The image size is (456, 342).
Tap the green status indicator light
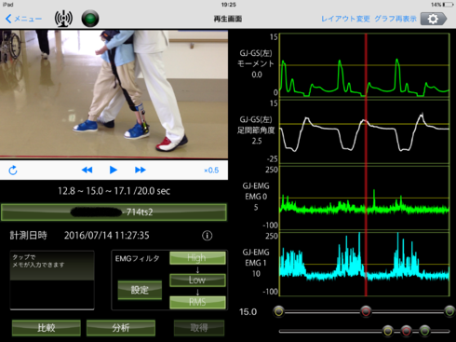(90, 19)
